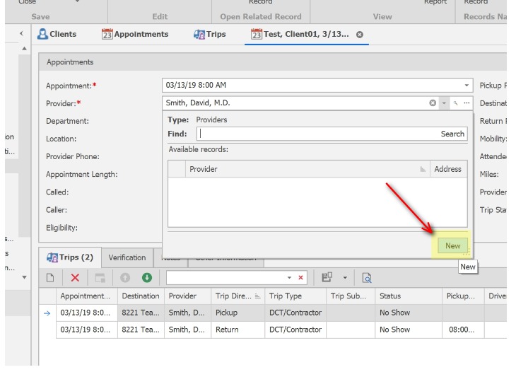
Task: Click the Trips vehicle icon at top
Action: pos(199,34)
